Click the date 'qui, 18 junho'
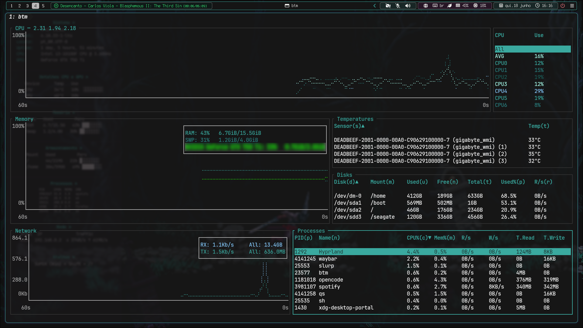 click(518, 6)
